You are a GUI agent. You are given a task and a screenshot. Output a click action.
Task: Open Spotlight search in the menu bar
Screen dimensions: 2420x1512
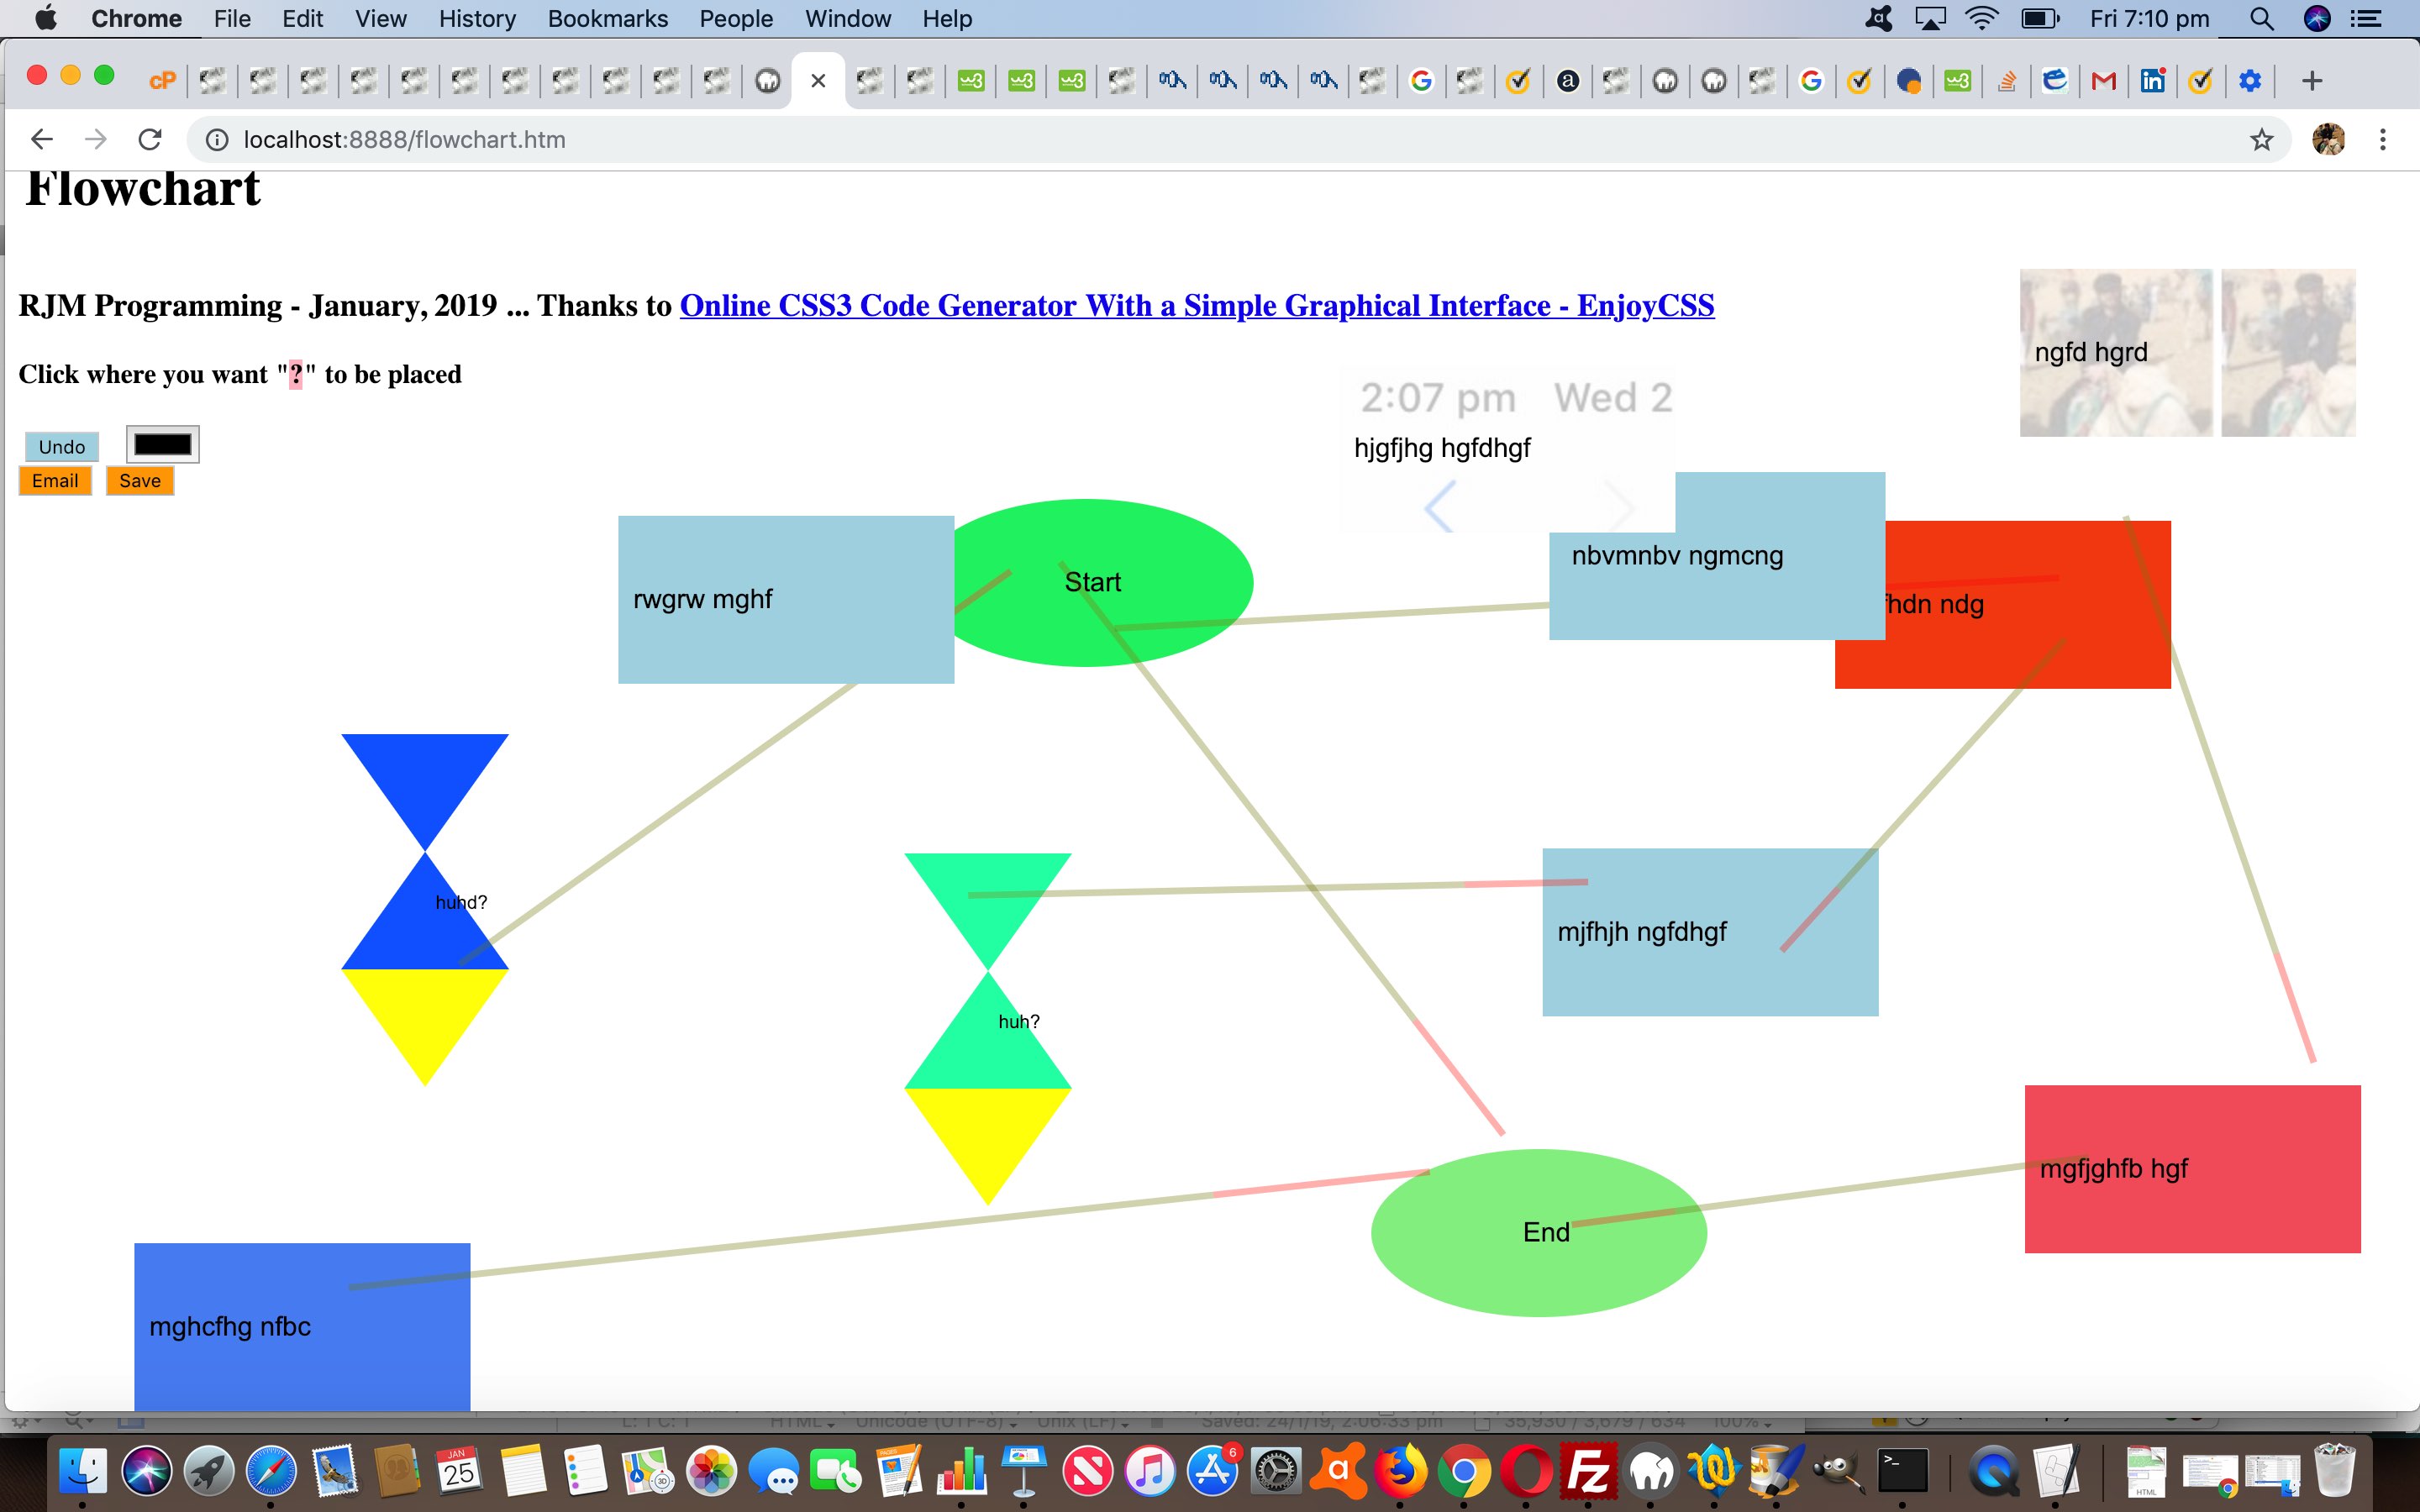click(2261, 18)
